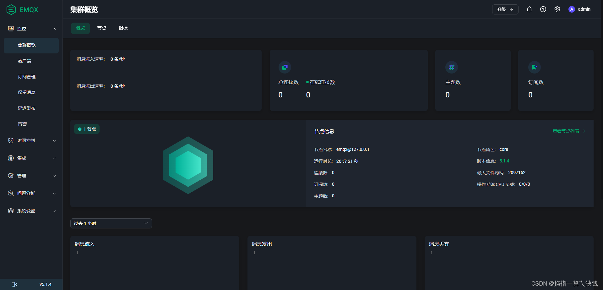The image size is (603, 290).
Task: Click the 监控 monitoring sidebar icon
Action: (x=11, y=29)
